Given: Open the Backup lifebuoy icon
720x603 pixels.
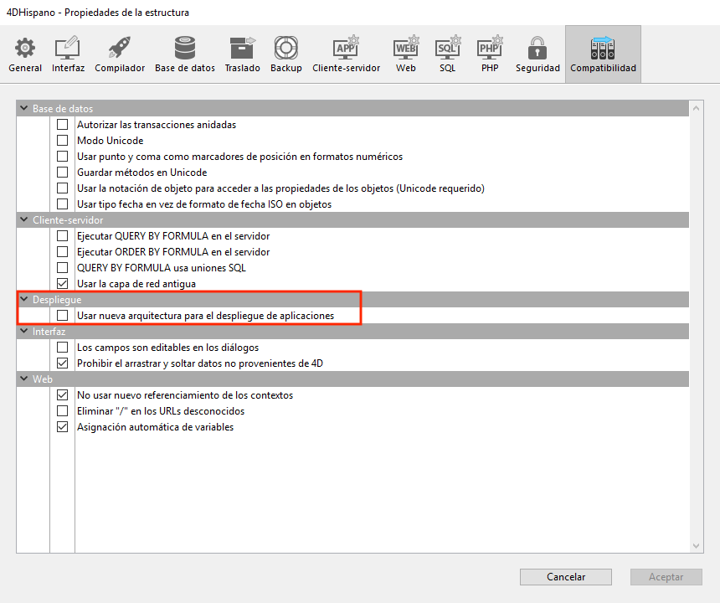Looking at the screenshot, I should click(285, 48).
